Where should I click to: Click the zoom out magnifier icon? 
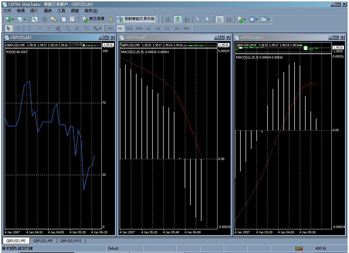point(208,19)
